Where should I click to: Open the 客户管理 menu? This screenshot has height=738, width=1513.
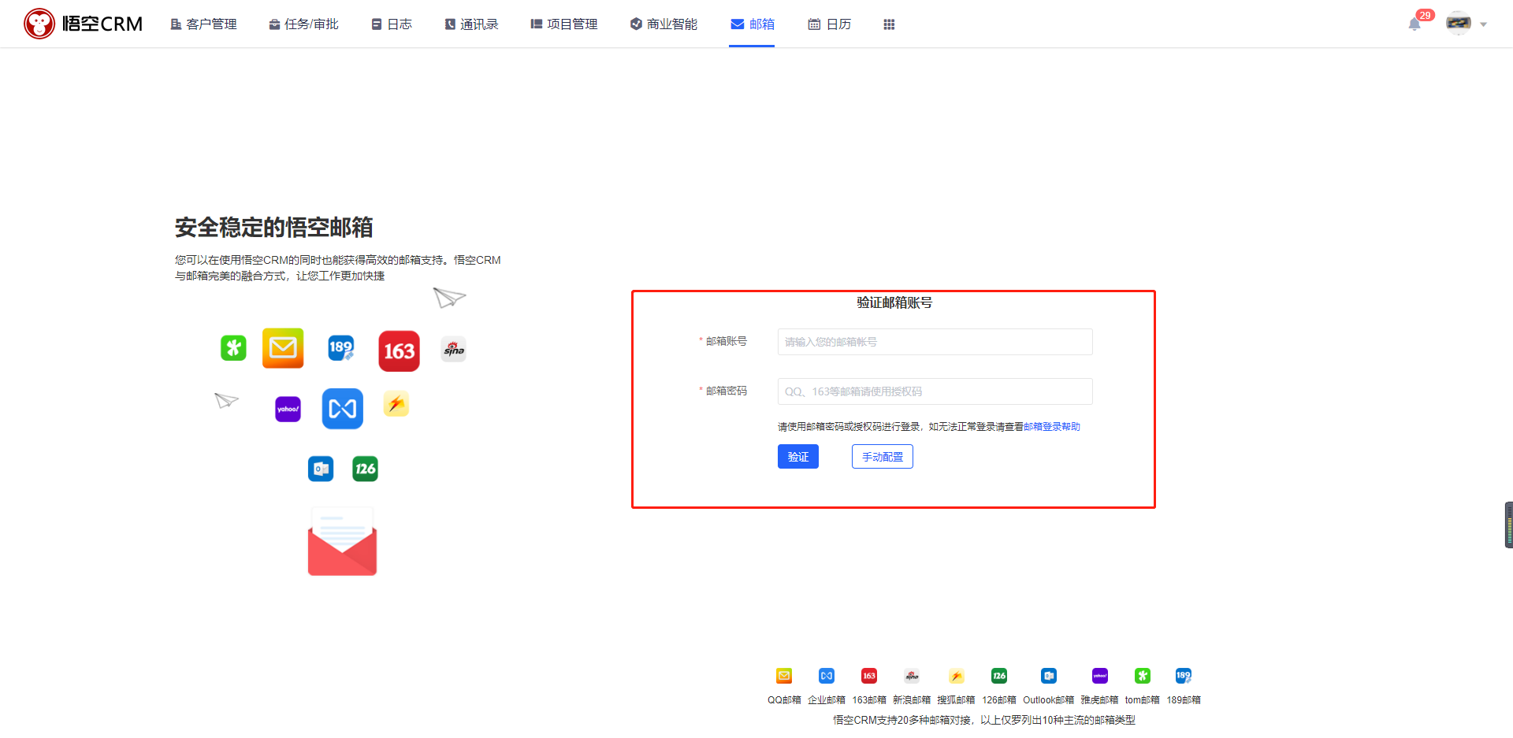[x=203, y=24]
